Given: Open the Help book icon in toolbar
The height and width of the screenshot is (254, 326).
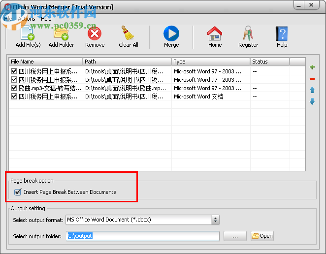Looking at the screenshot, I should (282, 33).
